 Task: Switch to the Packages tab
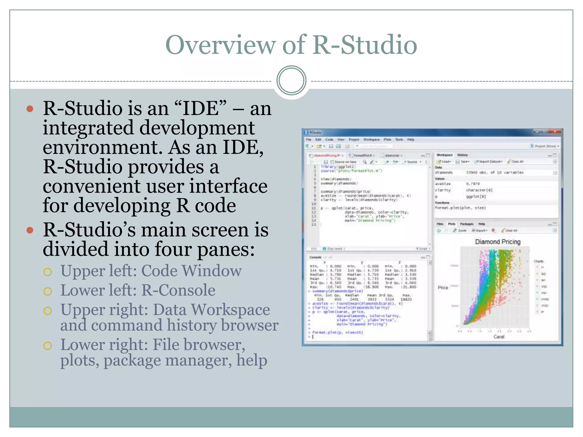click(467, 224)
